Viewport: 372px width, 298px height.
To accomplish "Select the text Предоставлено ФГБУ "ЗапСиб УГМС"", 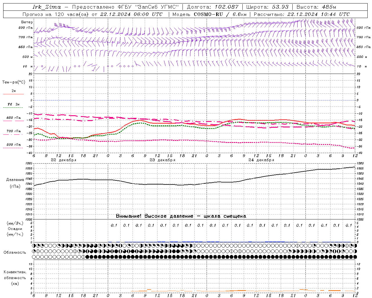I will (126, 7).
